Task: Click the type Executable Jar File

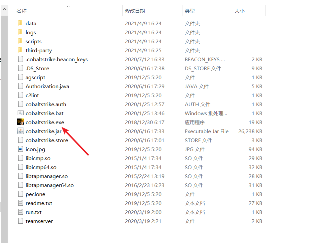Action: click(207, 131)
